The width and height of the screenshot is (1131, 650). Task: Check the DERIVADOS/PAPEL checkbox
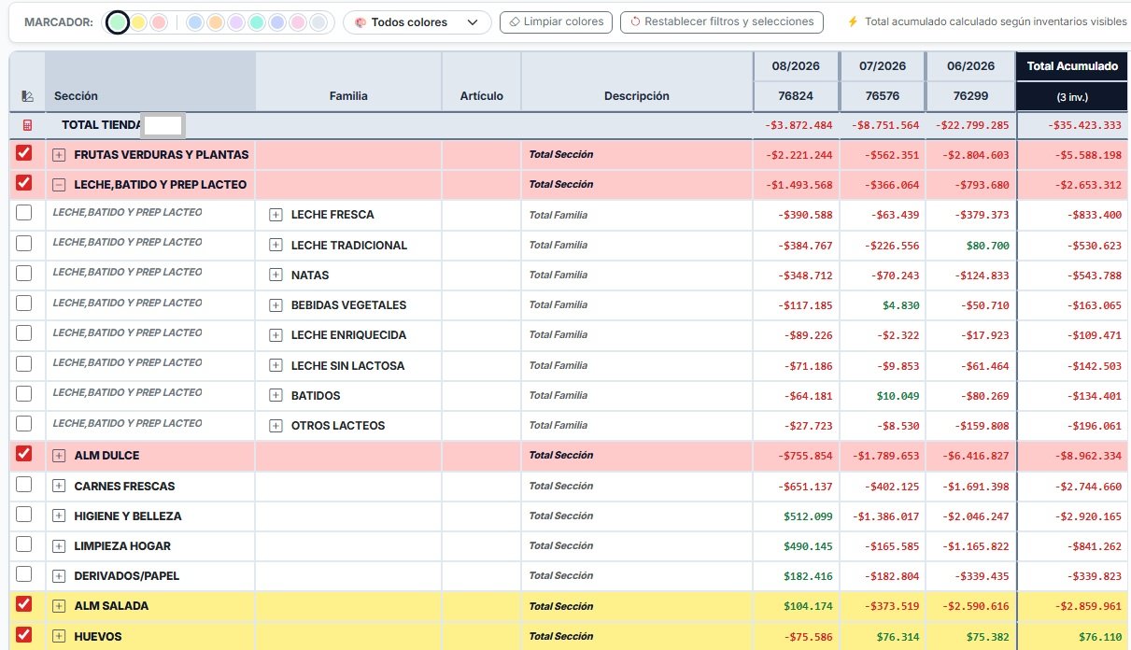coord(24,574)
